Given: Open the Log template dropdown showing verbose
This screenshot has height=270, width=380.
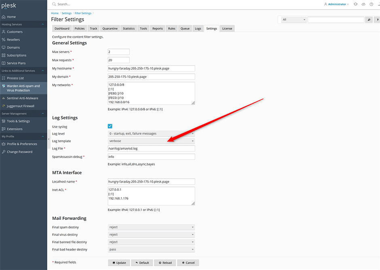Looking at the screenshot, I should (x=151, y=141).
